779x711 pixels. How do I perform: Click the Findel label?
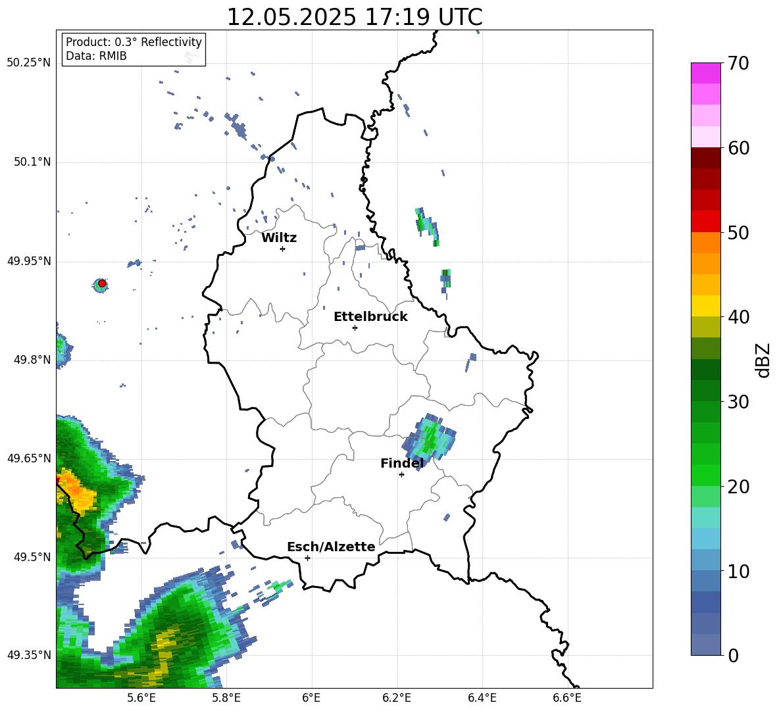click(402, 463)
